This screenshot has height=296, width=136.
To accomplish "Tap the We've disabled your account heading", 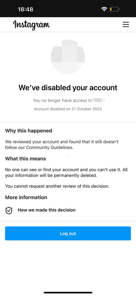I will (x=68, y=88).
